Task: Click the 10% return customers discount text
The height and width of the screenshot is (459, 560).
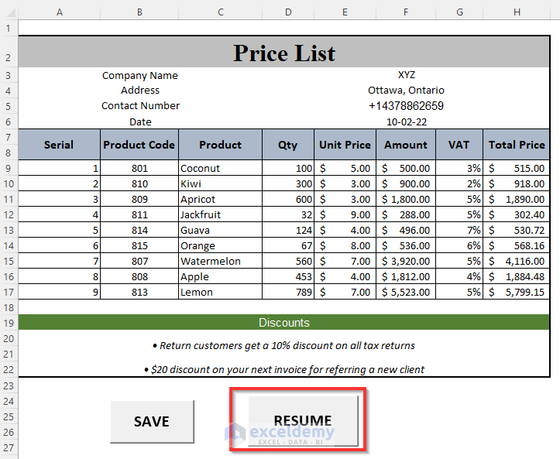Action: click(x=284, y=345)
